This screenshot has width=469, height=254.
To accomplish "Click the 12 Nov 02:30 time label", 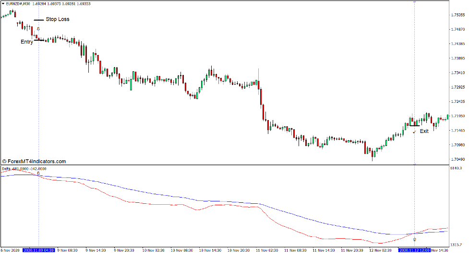I will tap(381, 250).
